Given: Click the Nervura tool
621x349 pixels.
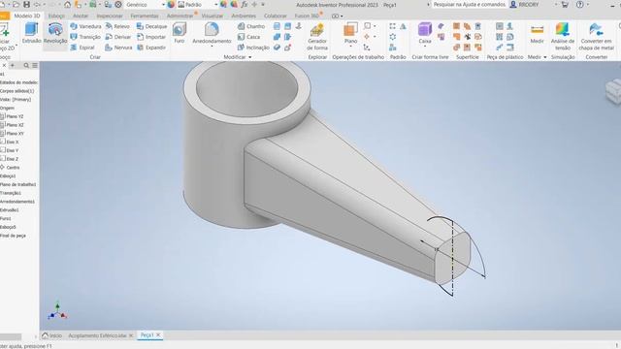Looking at the screenshot, I should [118, 48].
